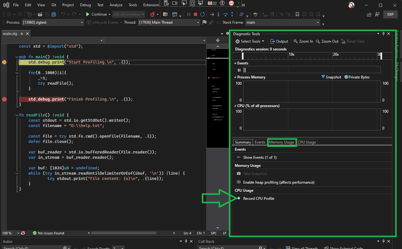Toggle the breakpoint on Finish Profiling line
402x249 pixels.
coord(4,99)
